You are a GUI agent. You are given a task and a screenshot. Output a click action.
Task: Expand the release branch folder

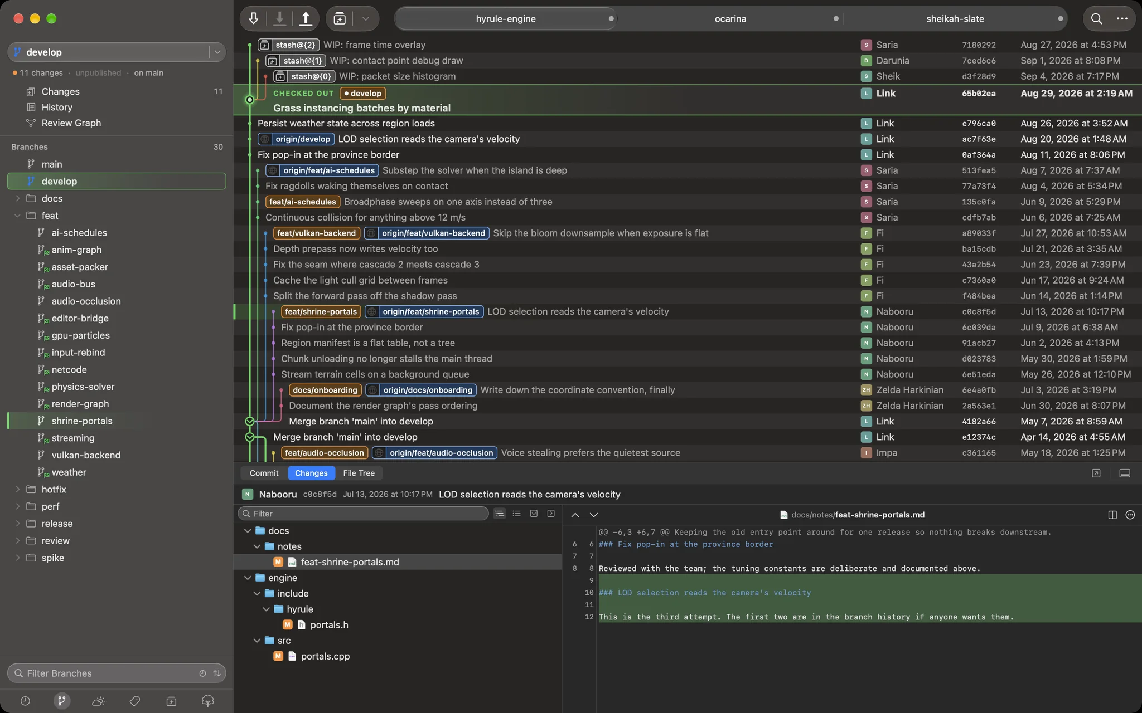pyautogui.click(x=17, y=524)
